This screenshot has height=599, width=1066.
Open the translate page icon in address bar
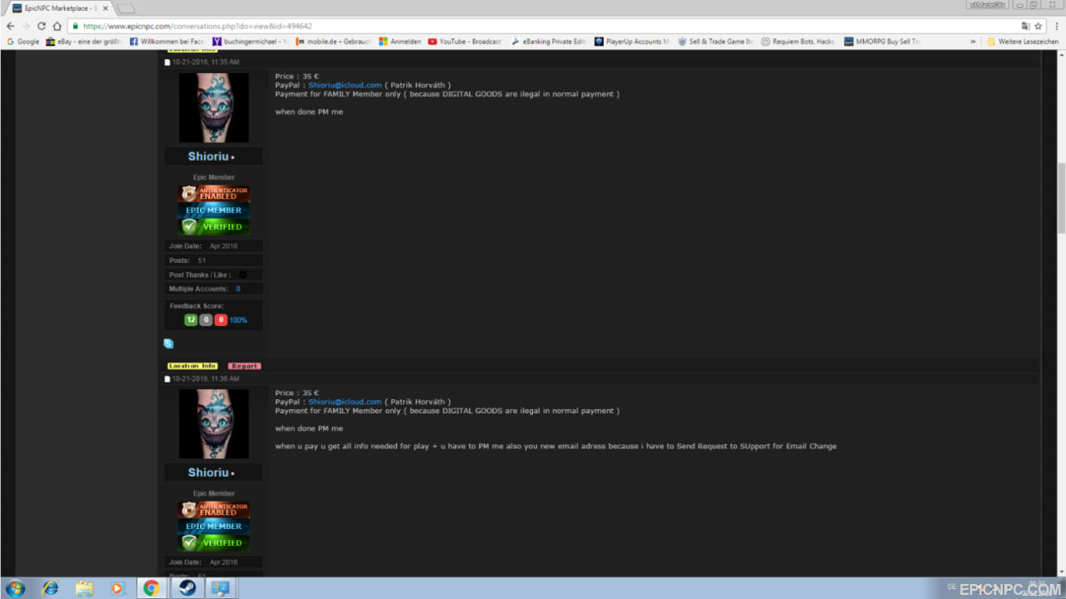tap(1025, 26)
